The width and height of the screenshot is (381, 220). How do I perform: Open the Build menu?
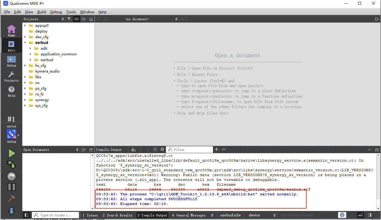[42, 12]
